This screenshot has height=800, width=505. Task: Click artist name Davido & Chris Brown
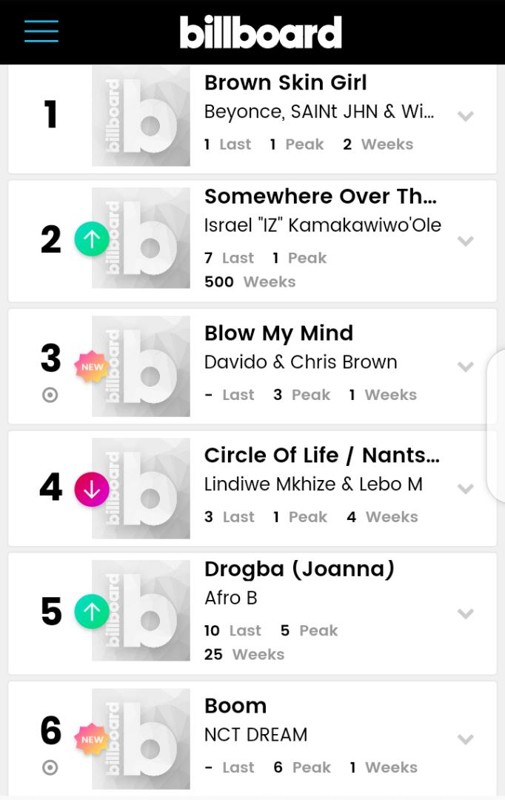[x=300, y=362]
